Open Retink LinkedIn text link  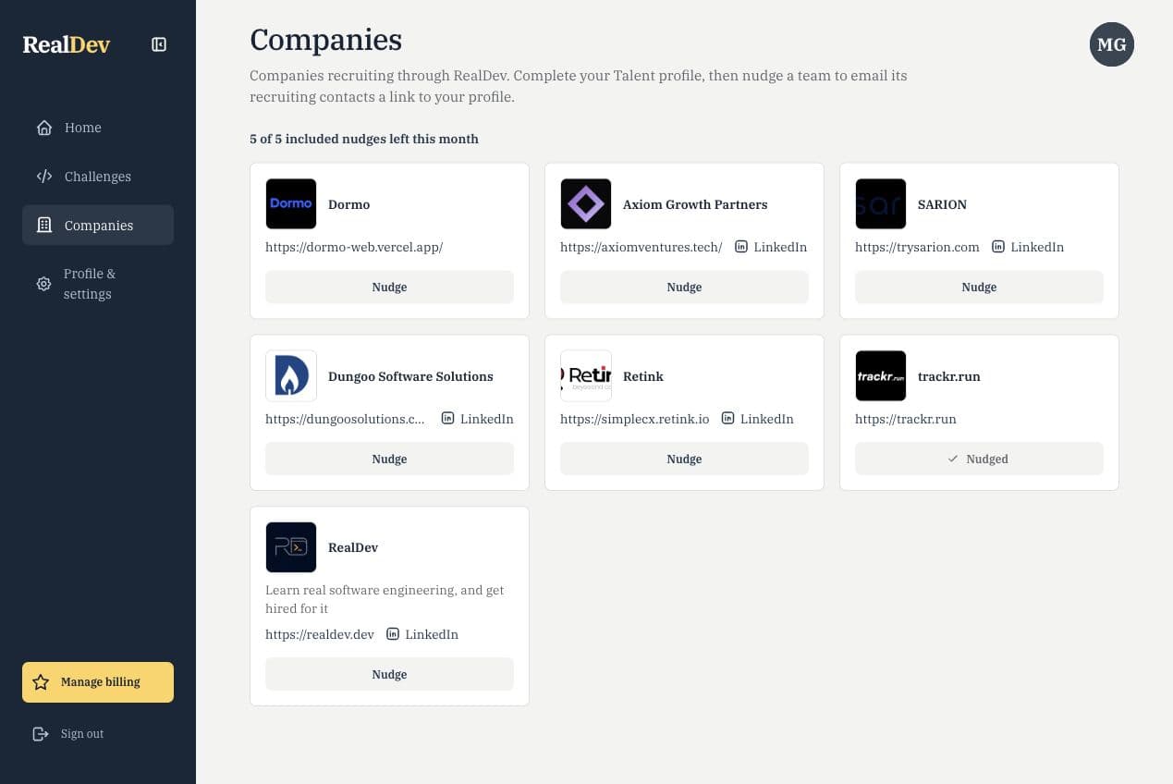[x=767, y=419]
